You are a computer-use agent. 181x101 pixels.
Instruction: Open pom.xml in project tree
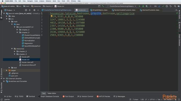(x=14, y=76)
